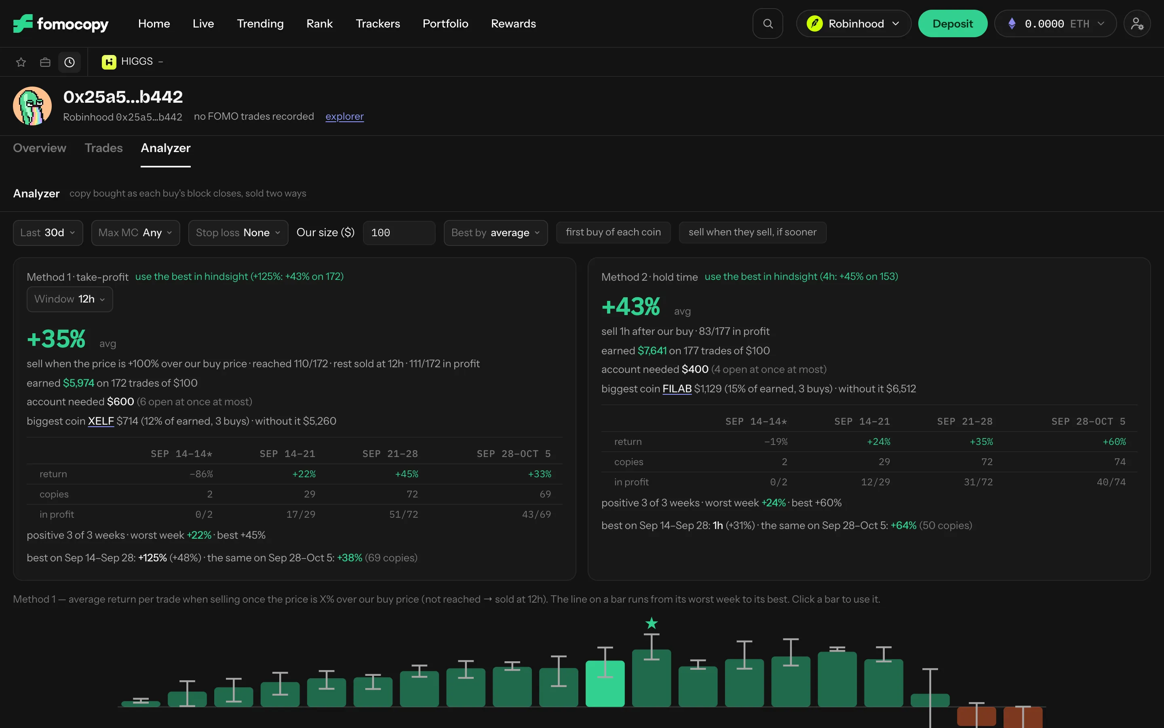Open the Trackers nav item
This screenshot has width=1164, height=728.
click(377, 23)
